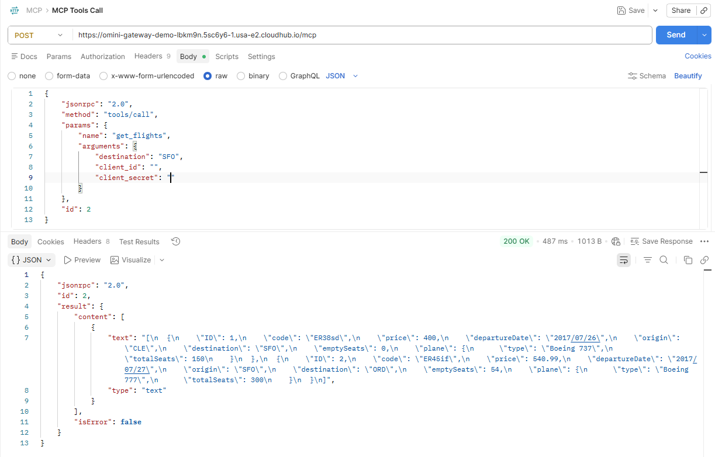The image size is (715, 457).
Task: Open the Save options dropdown arrow
Action: [655, 11]
